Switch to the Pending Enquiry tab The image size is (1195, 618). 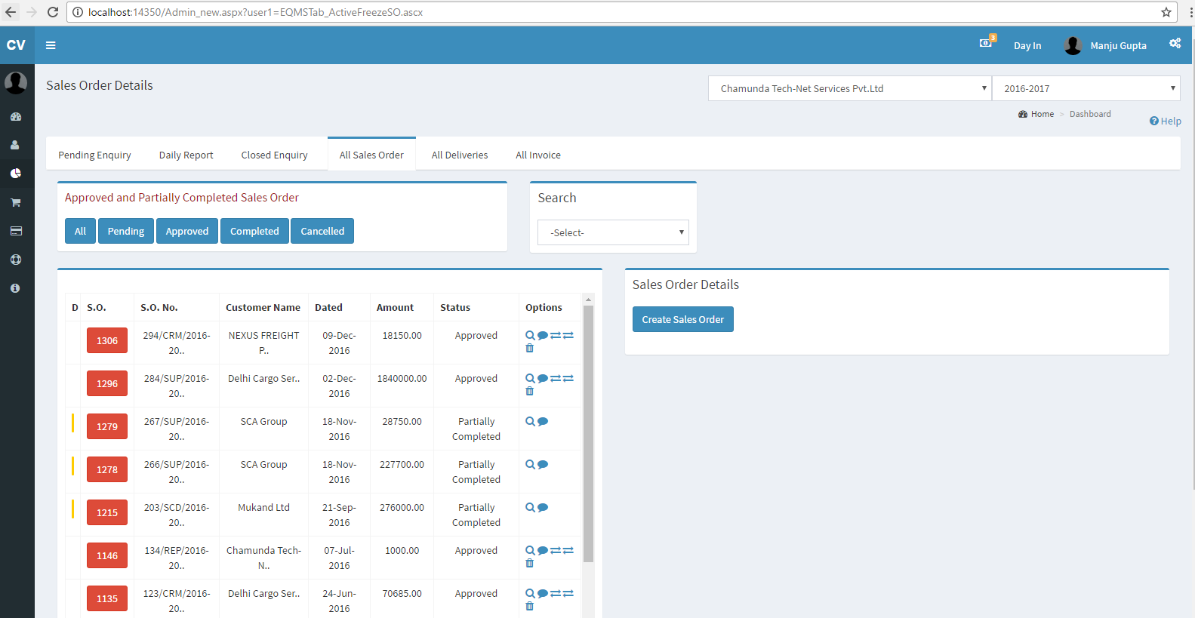(94, 155)
